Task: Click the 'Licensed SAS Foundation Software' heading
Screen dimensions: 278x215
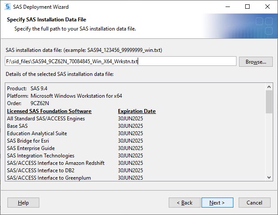Action: pos(49,111)
